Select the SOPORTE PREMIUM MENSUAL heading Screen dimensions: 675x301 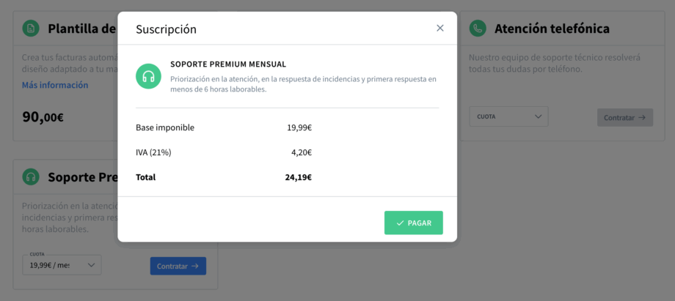tap(228, 64)
